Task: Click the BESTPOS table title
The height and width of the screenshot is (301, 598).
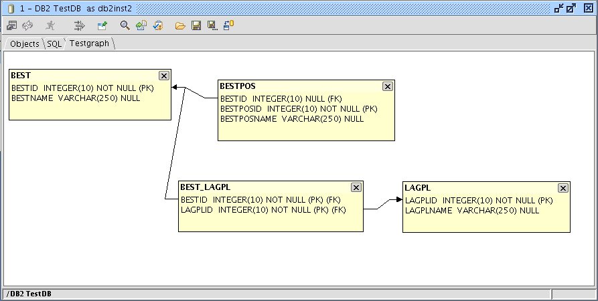Action: pyautogui.click(x=238, y=86)
